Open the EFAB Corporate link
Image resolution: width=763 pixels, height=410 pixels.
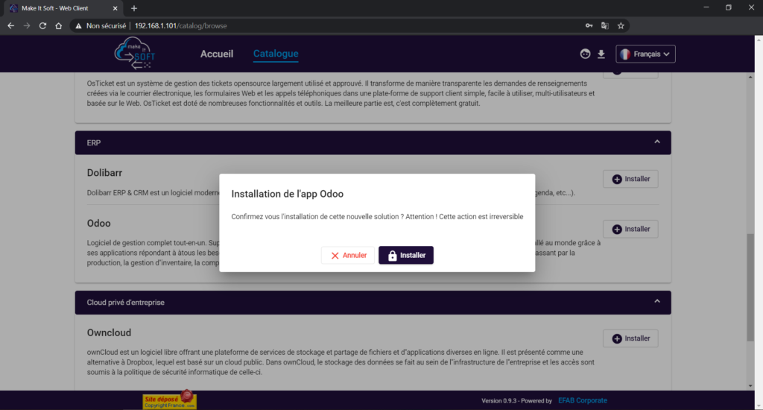(x=583, y=400)
